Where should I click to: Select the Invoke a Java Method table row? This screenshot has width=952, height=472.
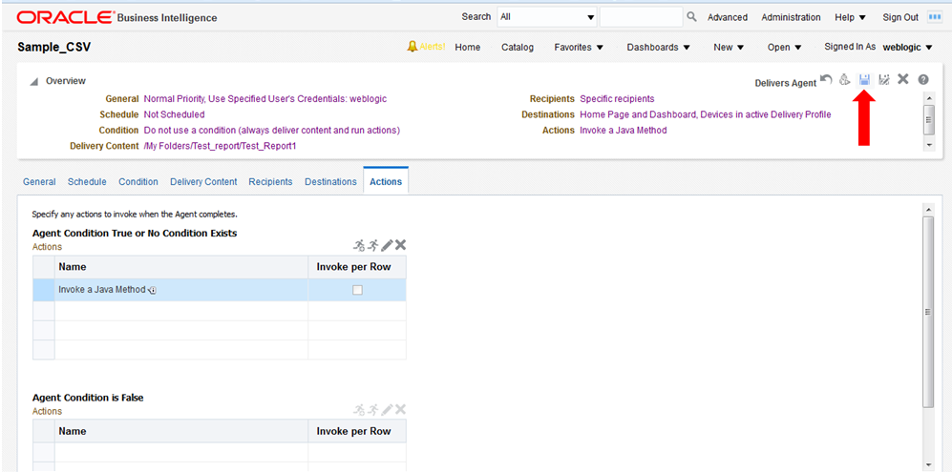coord(220,290)
